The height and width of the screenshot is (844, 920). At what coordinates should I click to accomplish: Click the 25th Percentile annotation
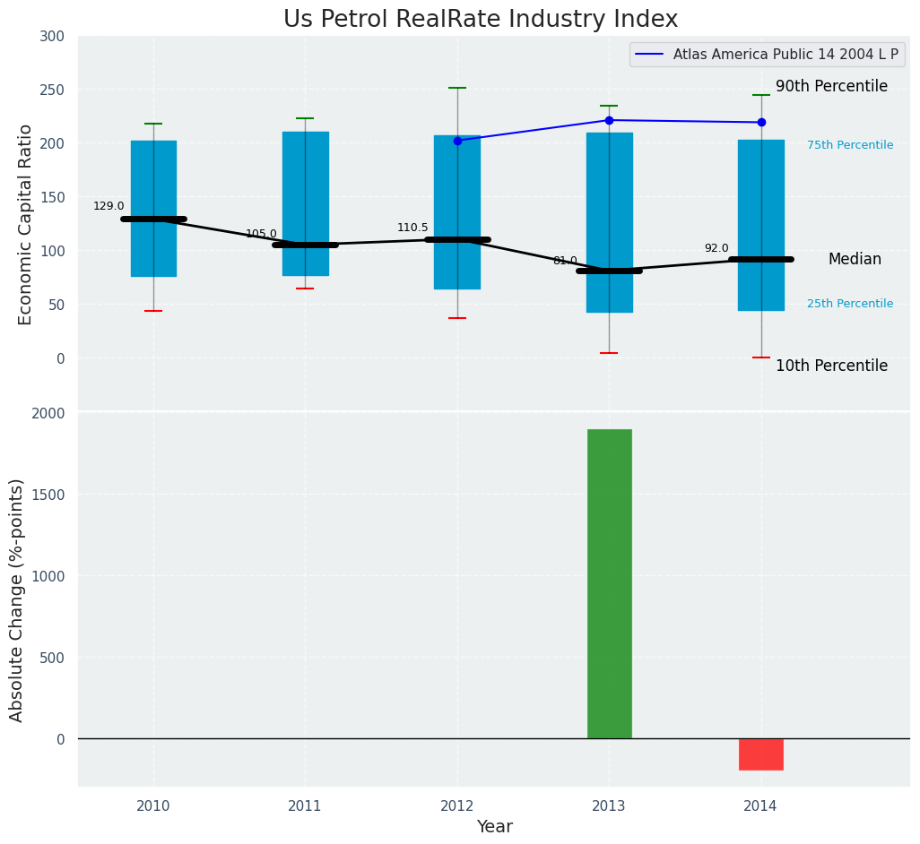[x=849, y=304]
